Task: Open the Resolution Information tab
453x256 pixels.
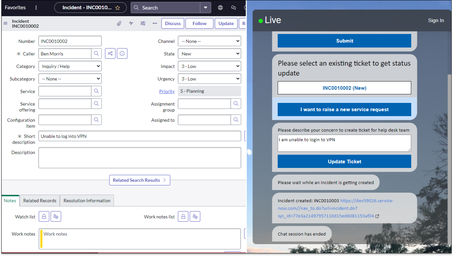Action: [87, 201]
